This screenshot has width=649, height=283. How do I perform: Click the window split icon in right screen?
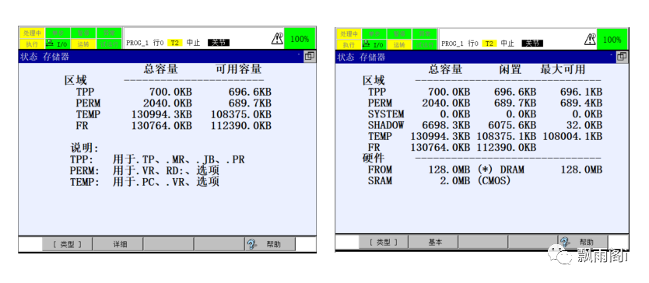click(622, 57)
